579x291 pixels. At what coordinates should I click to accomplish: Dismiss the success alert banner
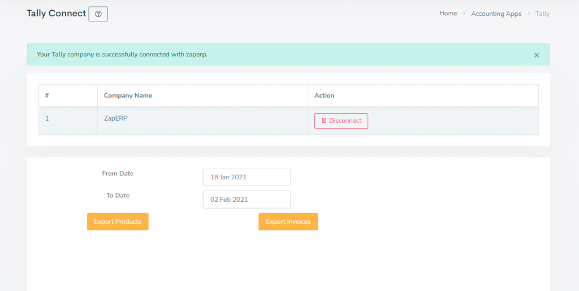537,55
